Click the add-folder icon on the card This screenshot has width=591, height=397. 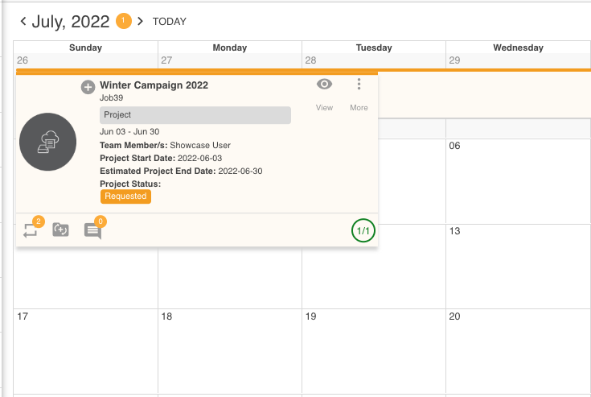60,230
